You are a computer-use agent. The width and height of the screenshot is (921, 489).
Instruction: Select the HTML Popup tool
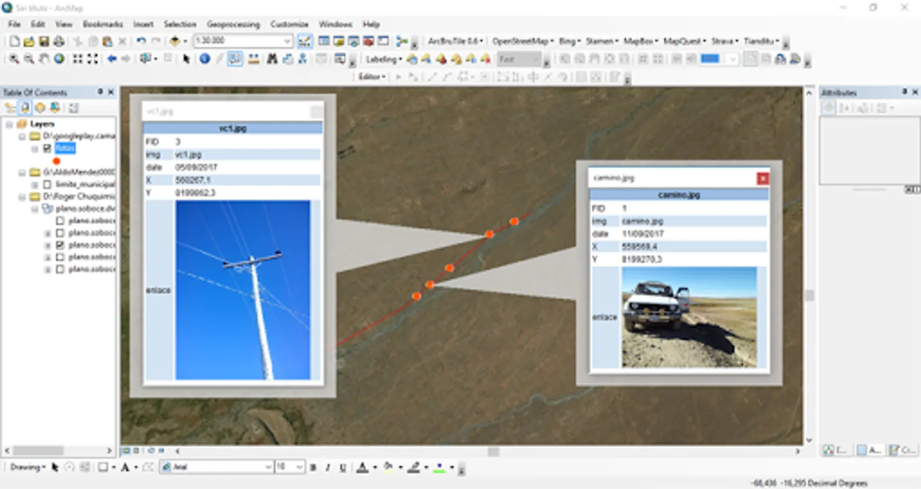235,59
